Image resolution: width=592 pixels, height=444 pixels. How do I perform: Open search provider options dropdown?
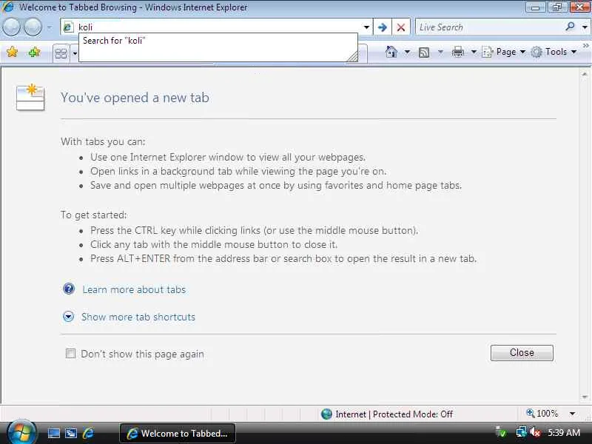585,27
